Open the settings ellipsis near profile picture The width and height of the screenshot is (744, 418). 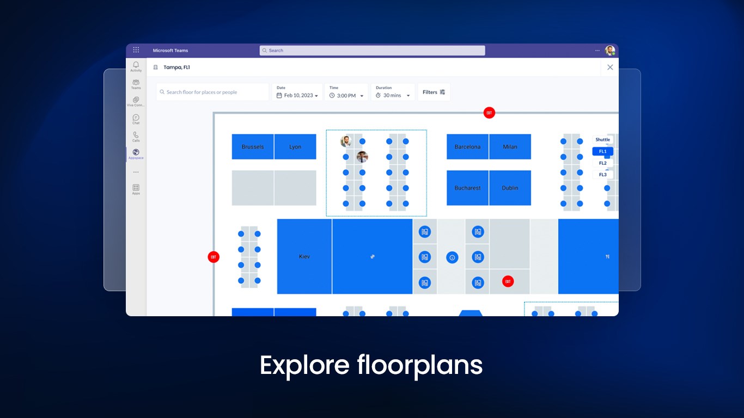597,51
